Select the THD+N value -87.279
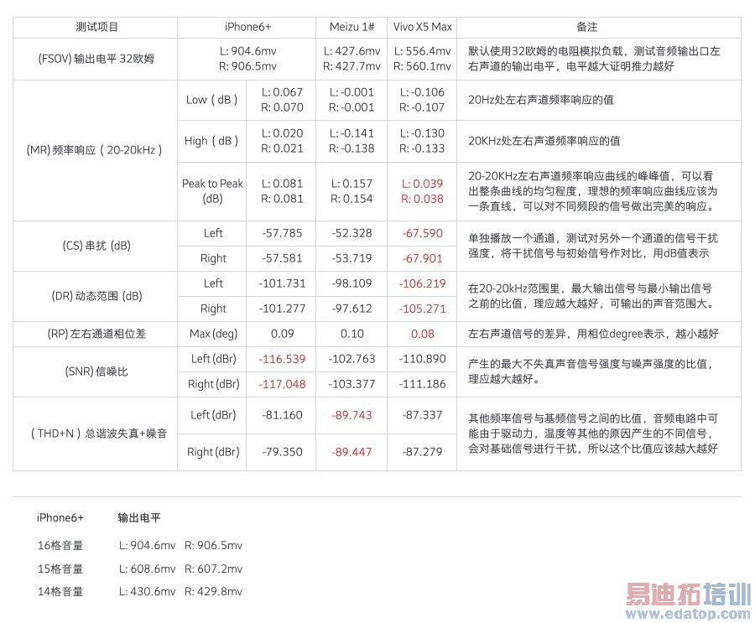The height and width of the screenshot is (623, 755). [x=422, y=452]
